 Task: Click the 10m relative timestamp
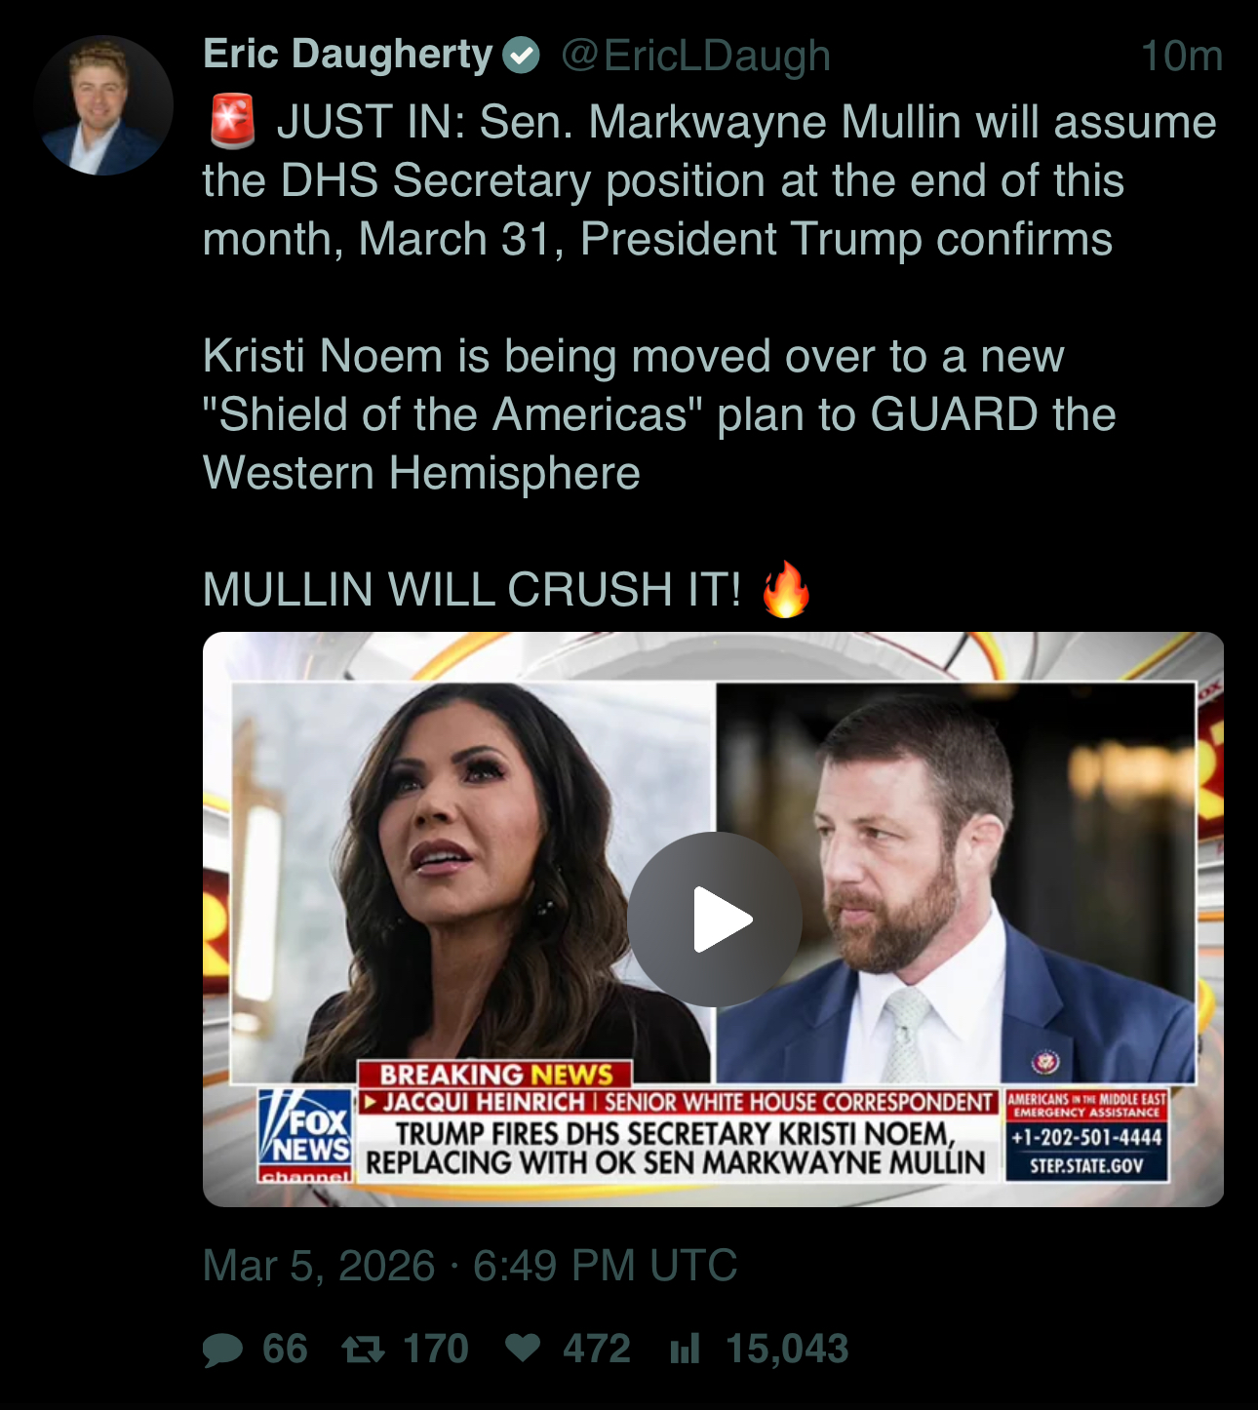pyautogui.click(x=1182, y=57)
